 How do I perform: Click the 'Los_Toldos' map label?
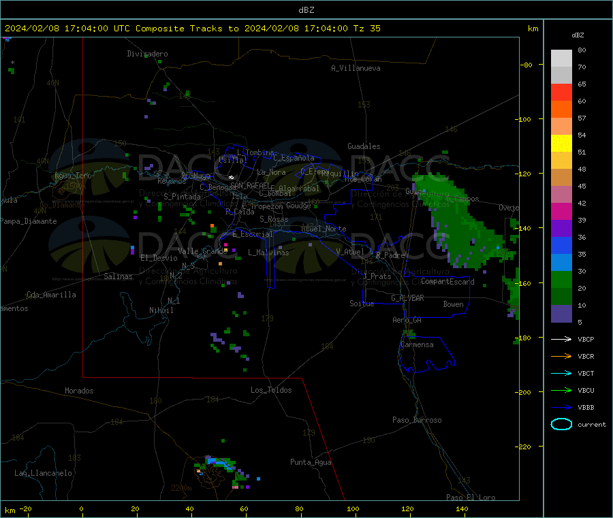271,390
